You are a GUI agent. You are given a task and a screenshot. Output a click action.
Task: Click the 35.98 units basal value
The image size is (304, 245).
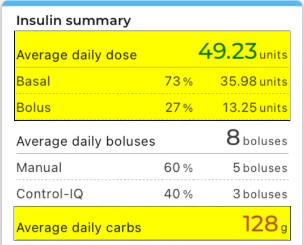[254, 81]
